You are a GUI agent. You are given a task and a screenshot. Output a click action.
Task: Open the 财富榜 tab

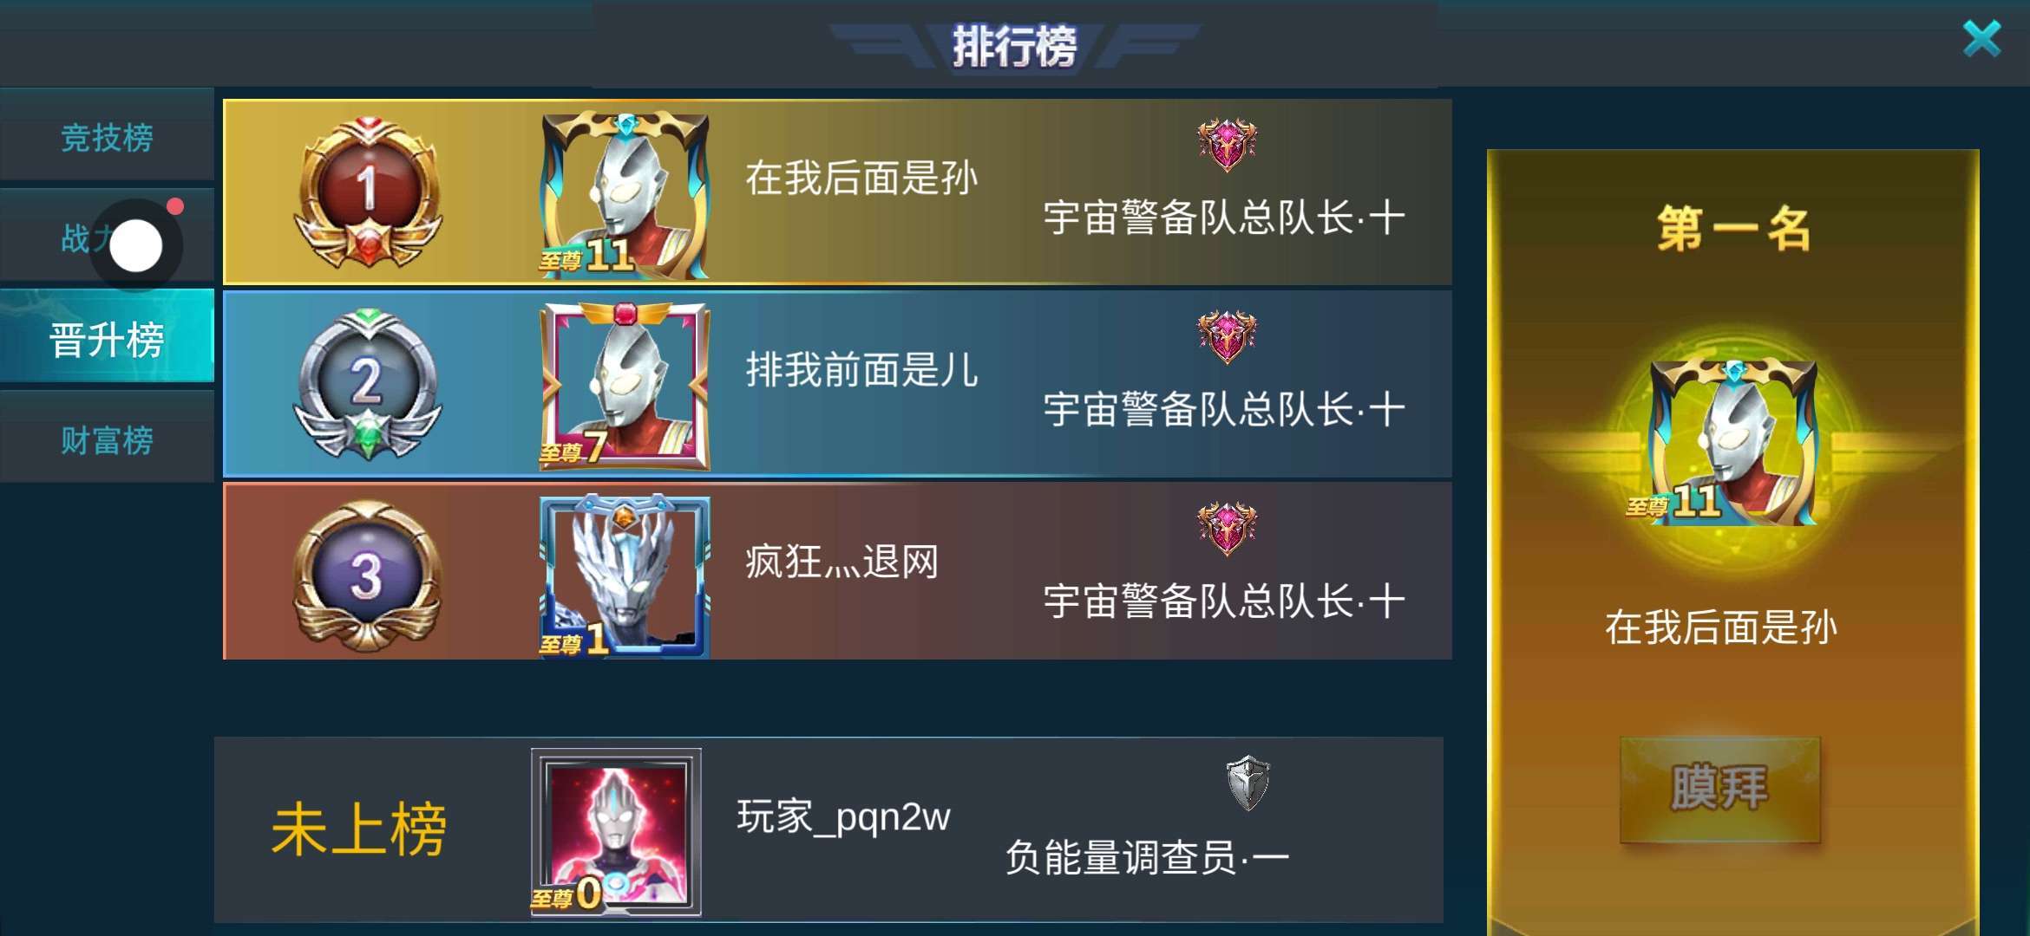pos(107,439)
